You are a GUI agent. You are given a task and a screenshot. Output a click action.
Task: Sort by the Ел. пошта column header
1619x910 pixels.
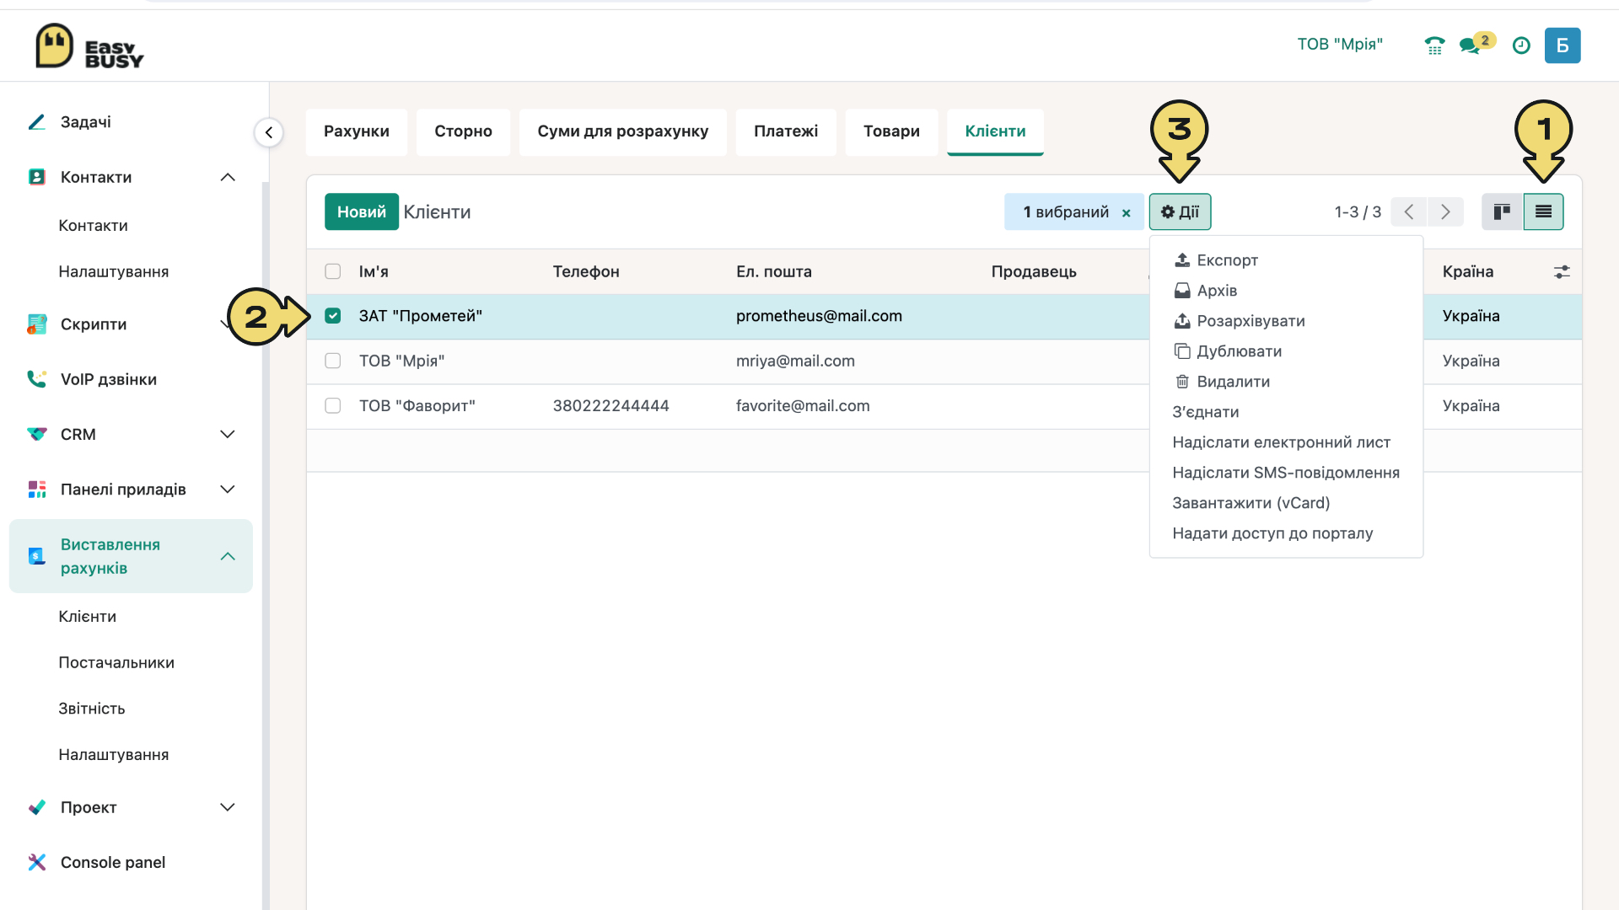(x=774, y=271)
